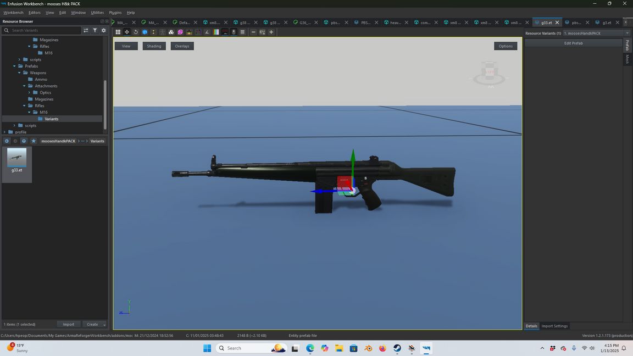The width and height of the screenshot is (633, 356).
Task: Toggle the magenta wireframe box button
Action: point(180,32)
